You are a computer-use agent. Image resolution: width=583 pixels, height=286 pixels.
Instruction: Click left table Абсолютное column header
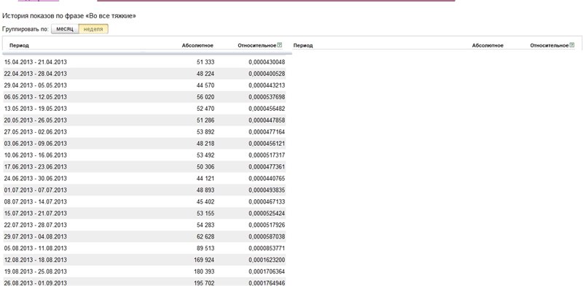(197, 45)
